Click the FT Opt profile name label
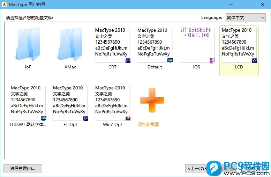The image size is (271, 177). pyautogui.click(x=70, y=125)
